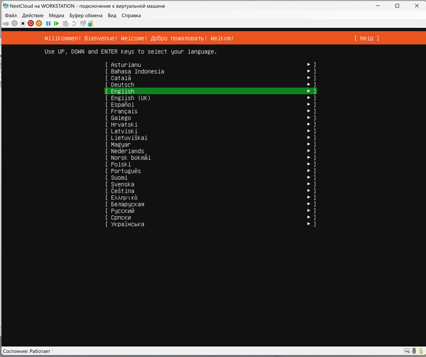Reset the VM with the green arrow icon
Screen dimensions: 426x357
point(57,23)
